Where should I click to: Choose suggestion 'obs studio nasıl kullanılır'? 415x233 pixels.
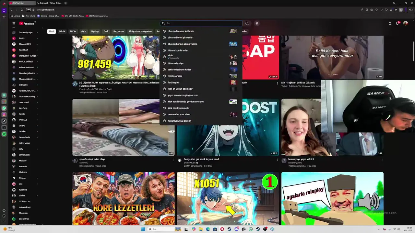[x=201, y=31]
